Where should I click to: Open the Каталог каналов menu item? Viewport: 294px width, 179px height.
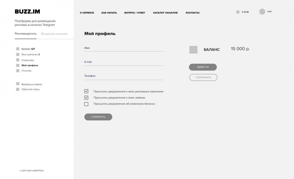165,13
